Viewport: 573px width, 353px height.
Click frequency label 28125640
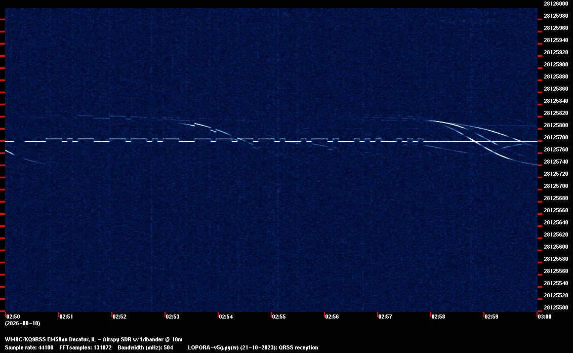point(556,222)
